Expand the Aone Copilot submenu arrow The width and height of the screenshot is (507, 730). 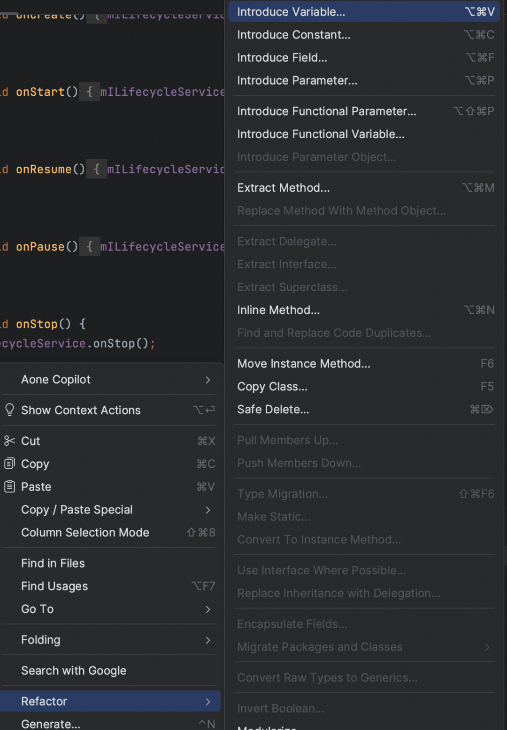(208, 380)
